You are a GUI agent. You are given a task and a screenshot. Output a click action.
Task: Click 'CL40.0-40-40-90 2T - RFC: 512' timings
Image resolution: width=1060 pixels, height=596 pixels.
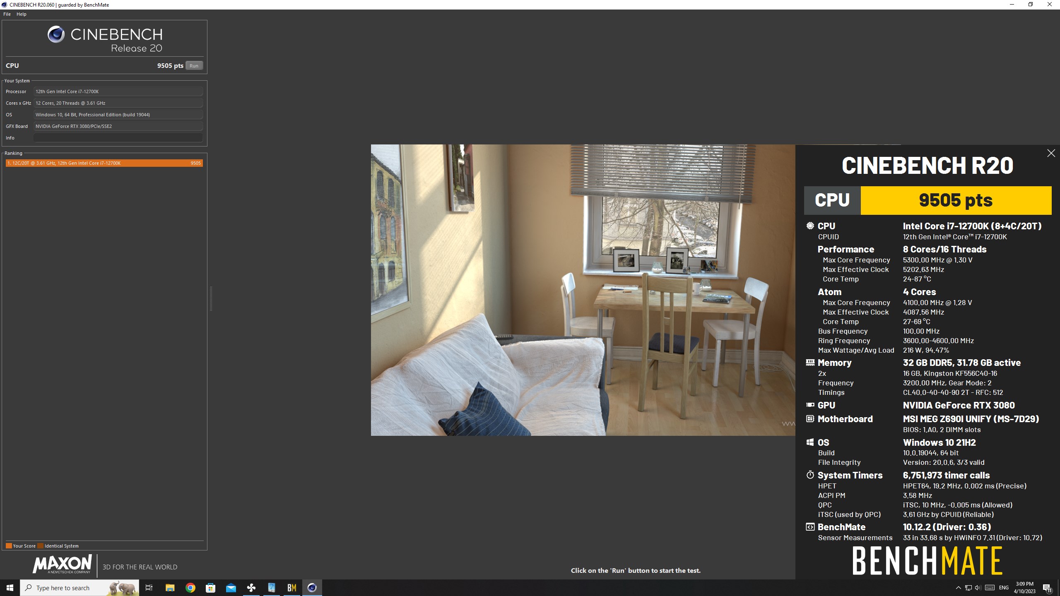click(953, 392)
